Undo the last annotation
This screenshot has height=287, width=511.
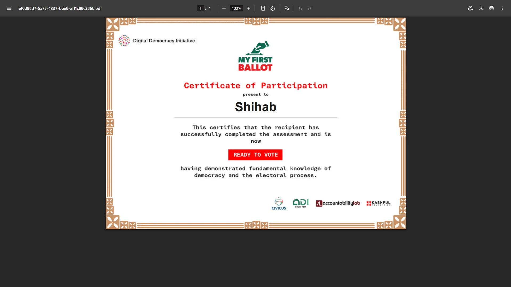300,8
